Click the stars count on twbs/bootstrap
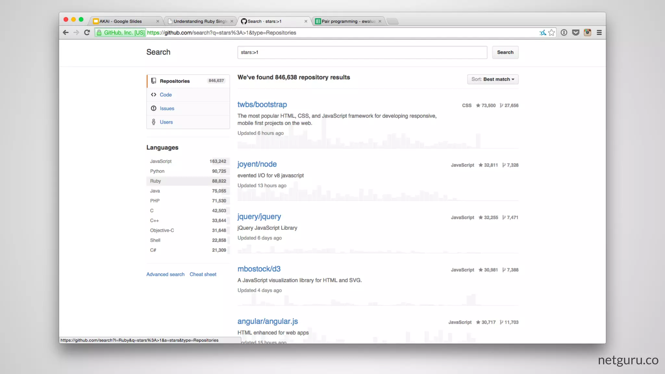This screenshot has width=665, height=374. (x=486, y=106)
